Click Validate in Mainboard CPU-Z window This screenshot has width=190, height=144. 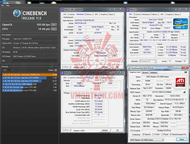tap(104, 67)
